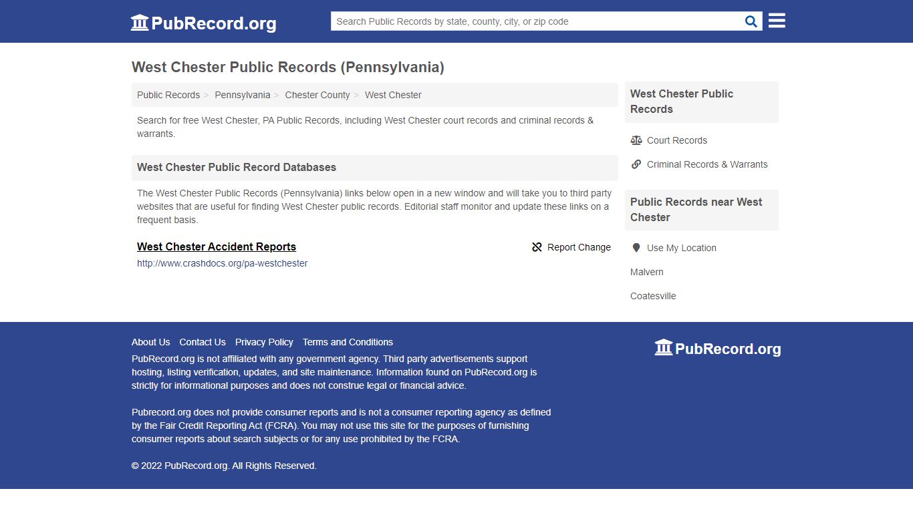Go to Public Records breadcrumb

coord(168,95)
